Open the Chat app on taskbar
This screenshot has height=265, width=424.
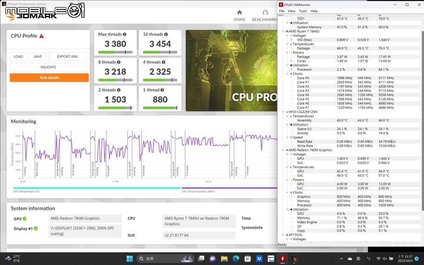(x=213, y=259)
